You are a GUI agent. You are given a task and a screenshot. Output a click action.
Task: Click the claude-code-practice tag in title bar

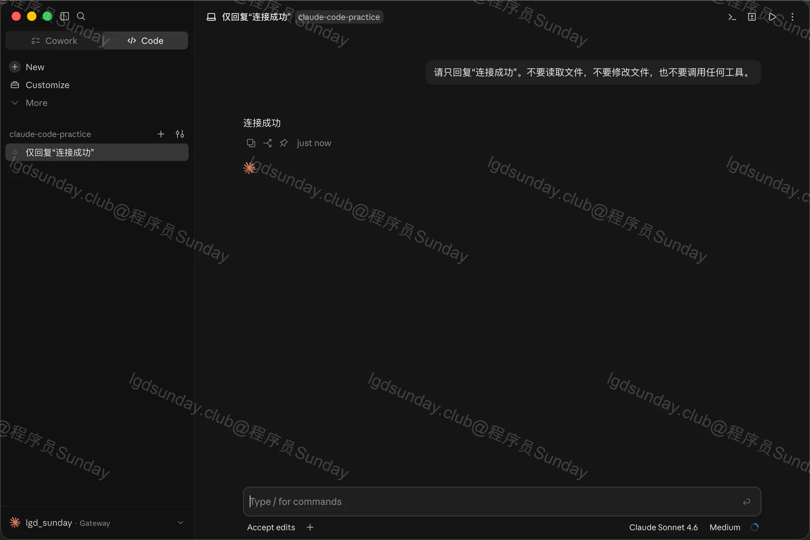coord(339,17)
